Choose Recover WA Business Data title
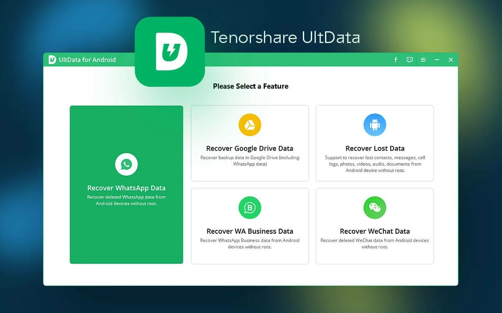 tap(250, 231)
